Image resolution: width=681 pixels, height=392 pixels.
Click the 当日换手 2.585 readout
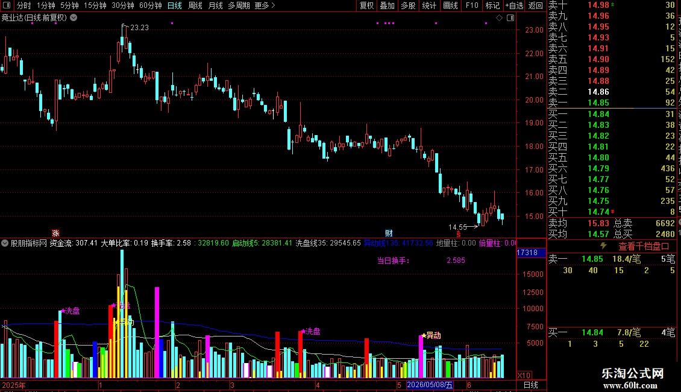click(421, 261)
